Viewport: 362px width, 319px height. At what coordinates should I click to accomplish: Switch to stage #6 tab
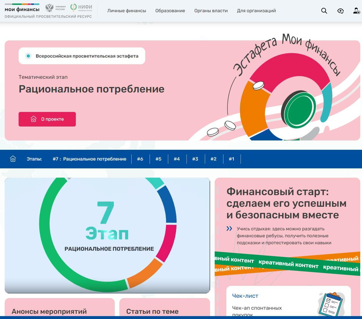click(x=140, y=159)
